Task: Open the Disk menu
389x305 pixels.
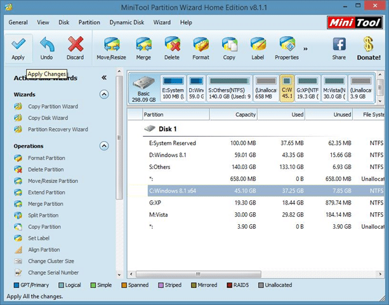Action: pos(63,22)
